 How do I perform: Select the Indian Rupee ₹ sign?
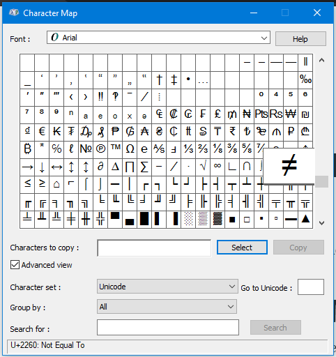click(x=232, y=132)
